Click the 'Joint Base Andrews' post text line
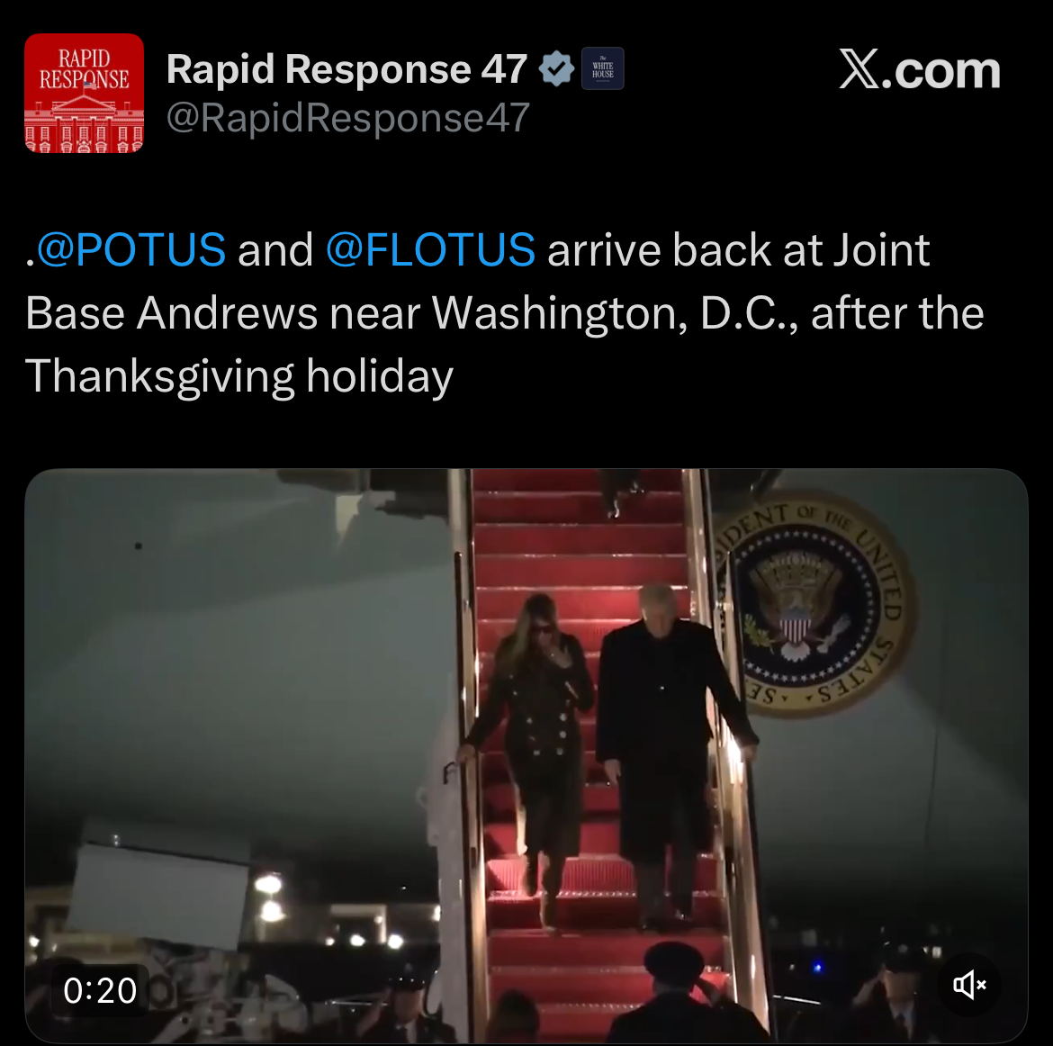 [504, 313]
